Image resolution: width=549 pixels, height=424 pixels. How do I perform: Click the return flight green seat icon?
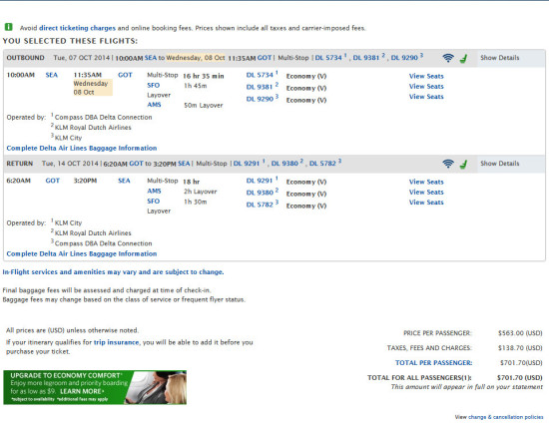(463, 164)
